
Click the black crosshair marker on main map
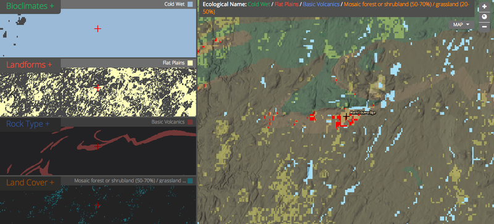tap(346, 117)
